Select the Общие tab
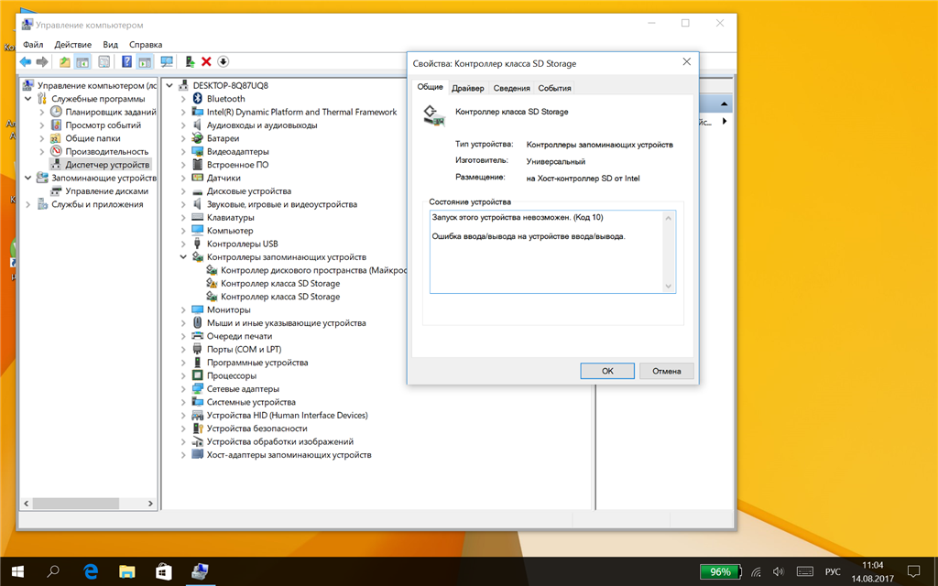Screen dimensions: 938x586 click(x=431, y=87)
